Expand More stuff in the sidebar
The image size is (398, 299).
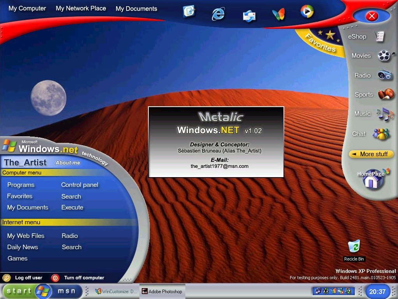371,154
